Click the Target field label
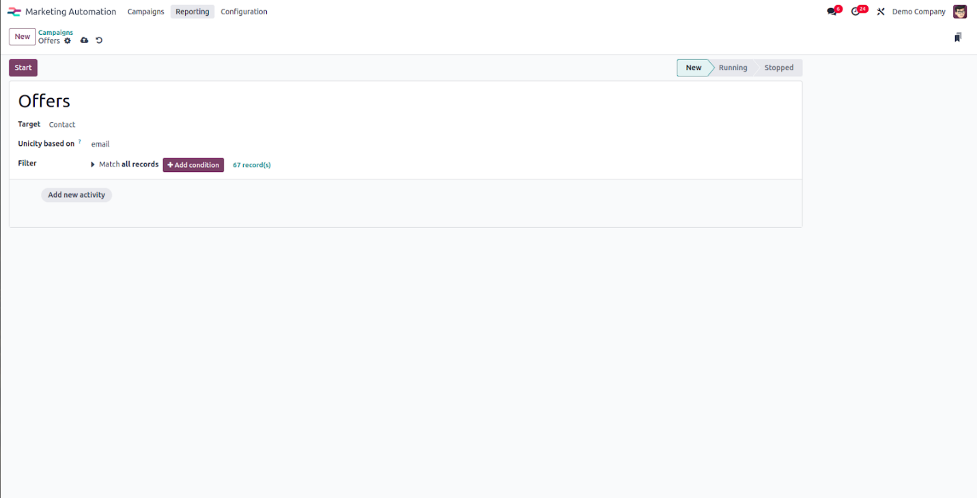 pos(29,124)
